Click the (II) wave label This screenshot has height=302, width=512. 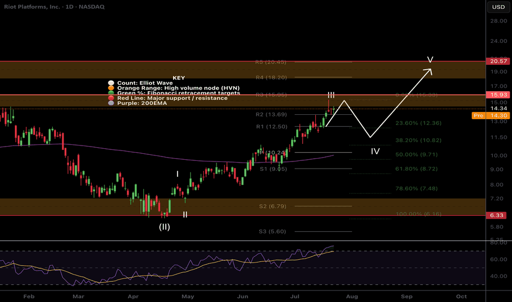click(x=164, y=227)
